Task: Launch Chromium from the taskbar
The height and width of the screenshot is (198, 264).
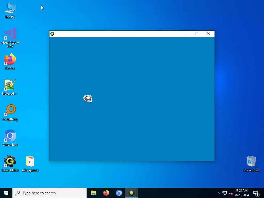Action: [x=119, y=193]
